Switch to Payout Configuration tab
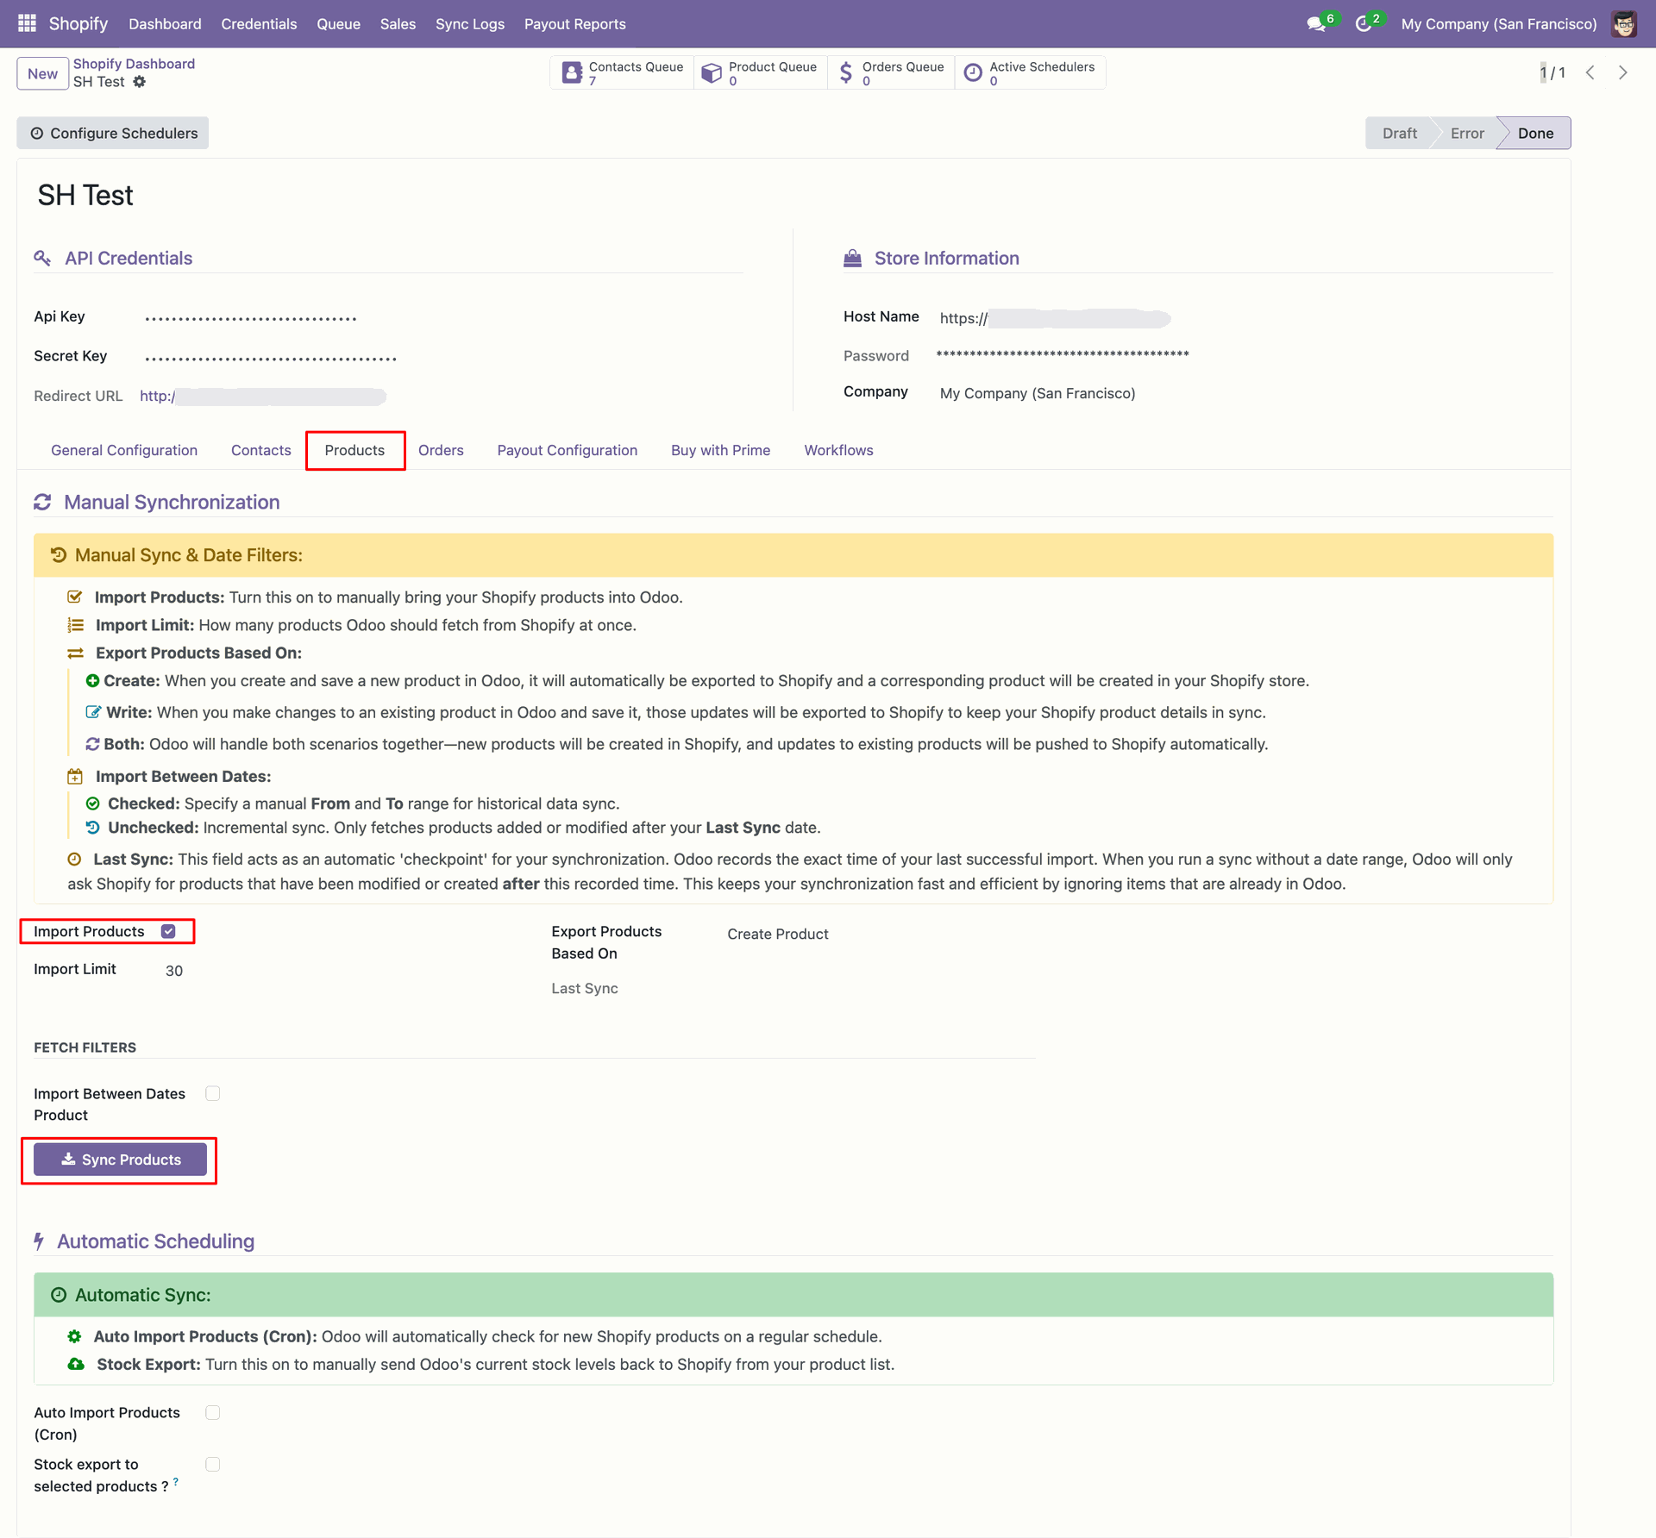The height and width of the screenshot is (1538, 1656). point(568,450)
